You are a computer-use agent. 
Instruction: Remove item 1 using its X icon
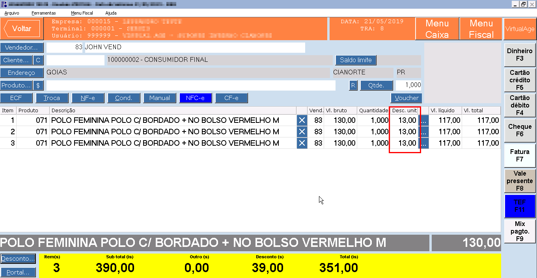point(302,120)
